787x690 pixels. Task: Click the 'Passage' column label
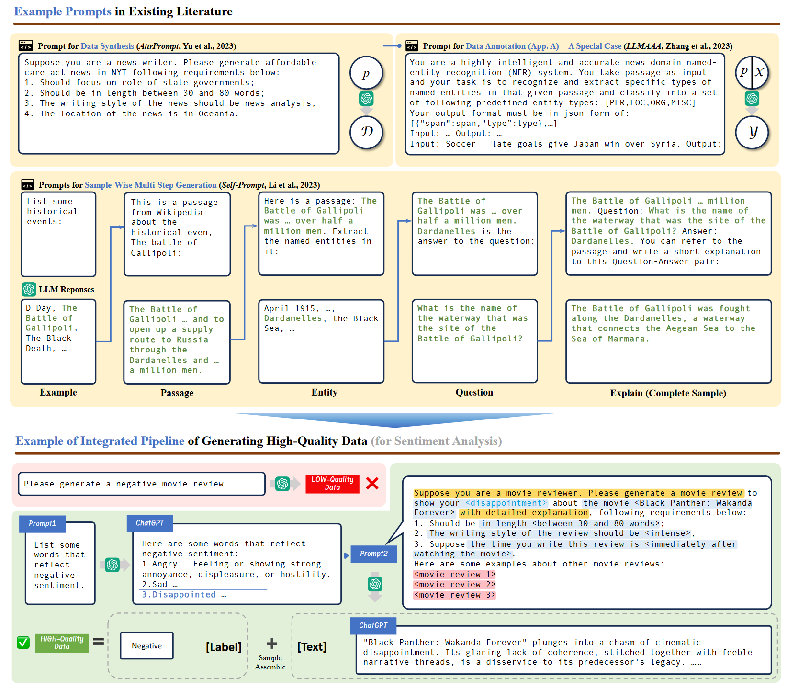177,393
